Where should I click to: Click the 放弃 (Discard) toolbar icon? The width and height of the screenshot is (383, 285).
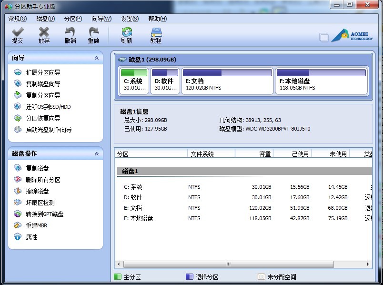44,35
